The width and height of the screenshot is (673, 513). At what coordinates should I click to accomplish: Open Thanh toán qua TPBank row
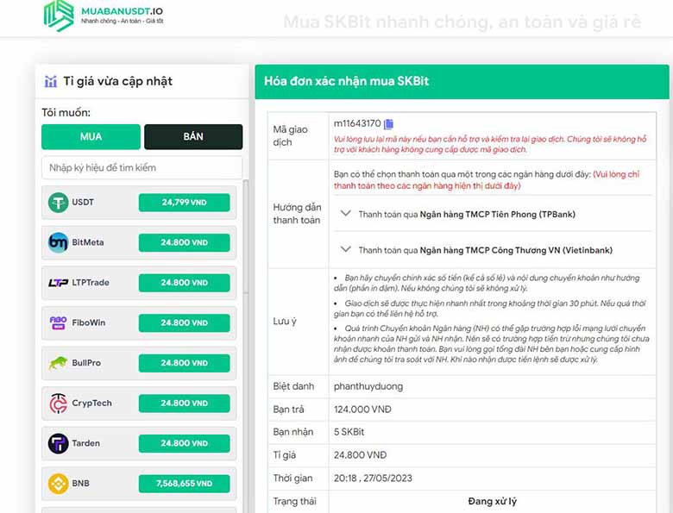click(493, 214)
